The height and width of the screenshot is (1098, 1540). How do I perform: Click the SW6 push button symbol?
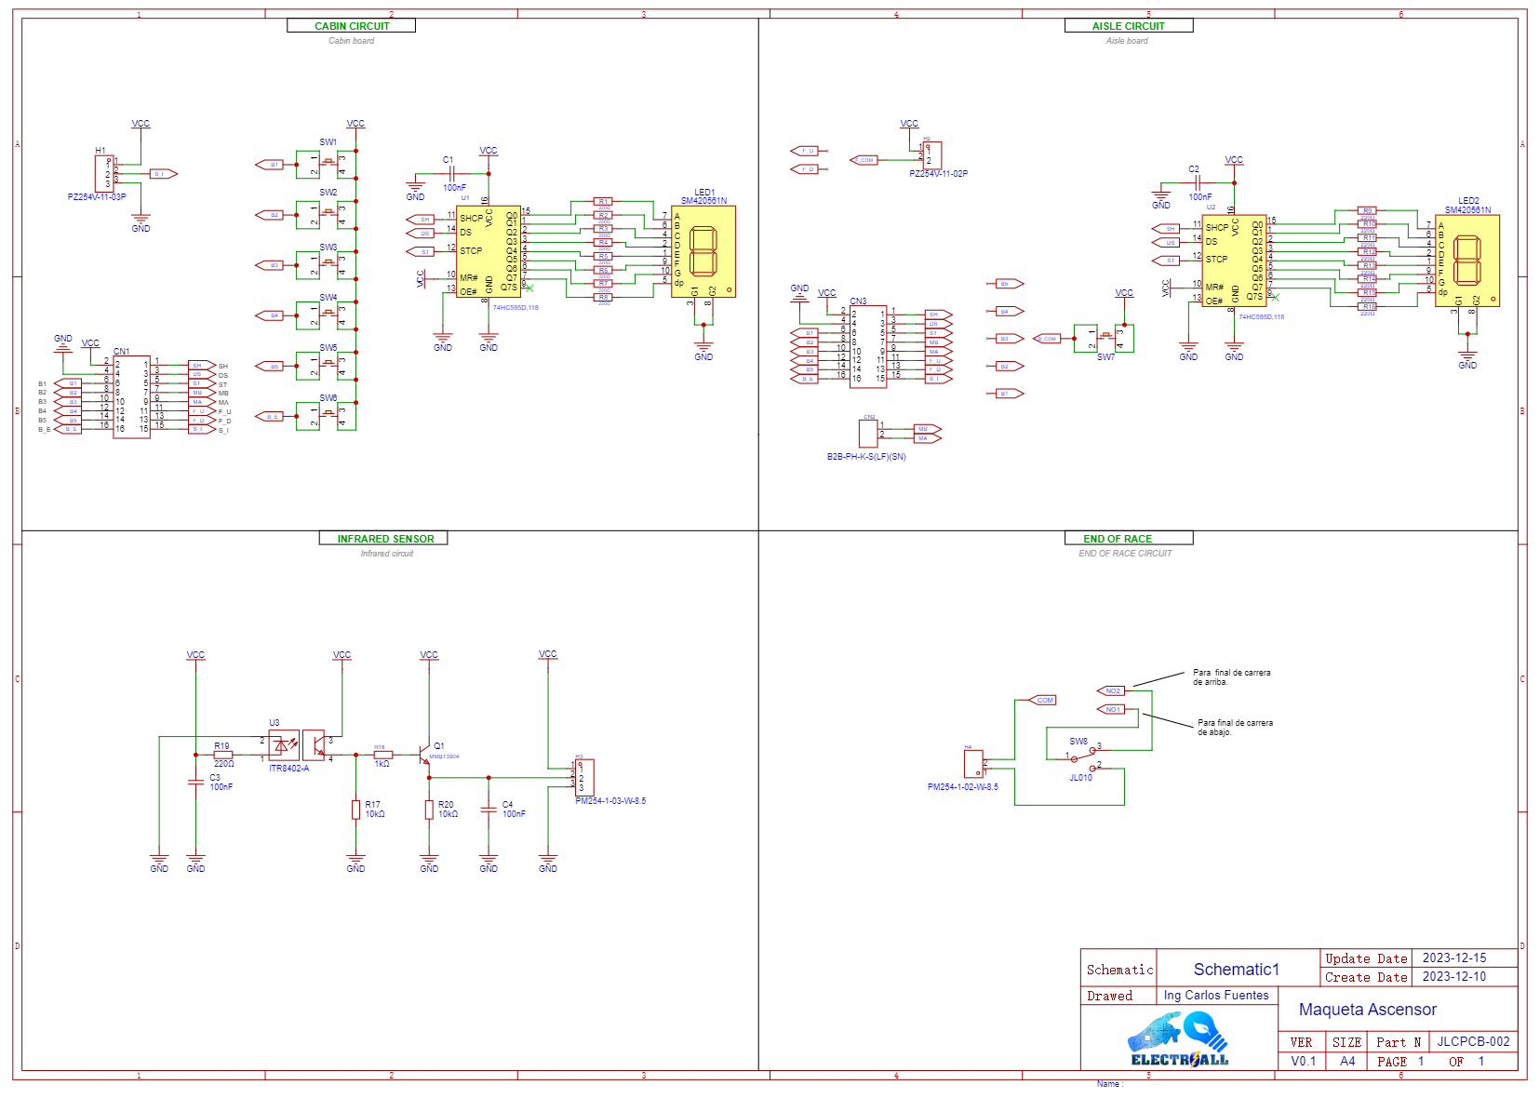tap(328, 416)
